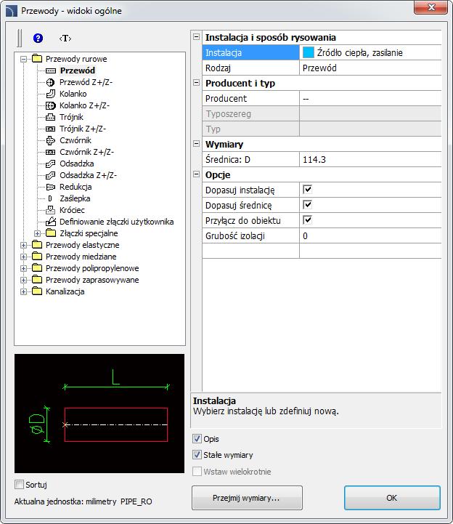Expand the Przewody polipropylenowe tree node
Screen dimensions: 453x524
tap(23, 268)
